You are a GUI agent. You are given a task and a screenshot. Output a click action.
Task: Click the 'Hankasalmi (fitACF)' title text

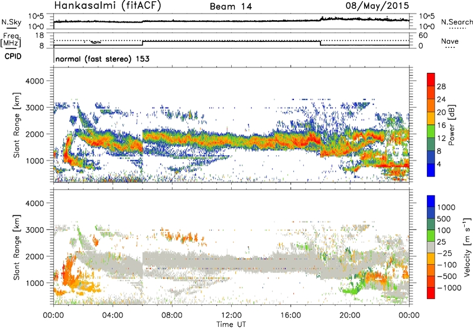coord(108,6)
